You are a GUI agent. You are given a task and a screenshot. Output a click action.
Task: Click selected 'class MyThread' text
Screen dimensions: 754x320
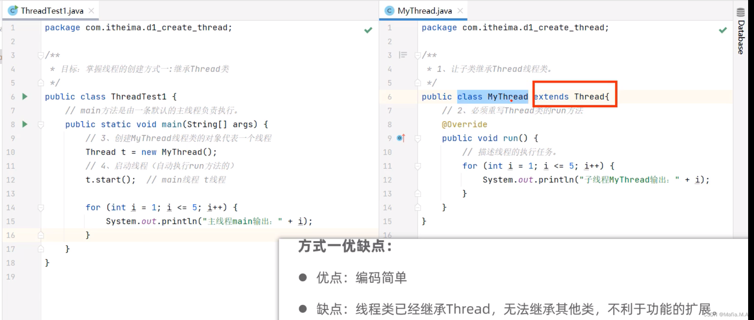[x=492, y=97]
